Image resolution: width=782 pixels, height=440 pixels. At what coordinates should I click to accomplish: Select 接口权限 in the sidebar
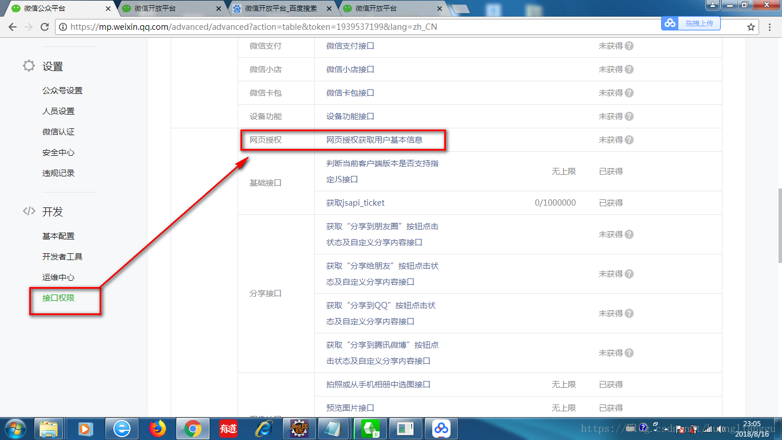(58, 298)
